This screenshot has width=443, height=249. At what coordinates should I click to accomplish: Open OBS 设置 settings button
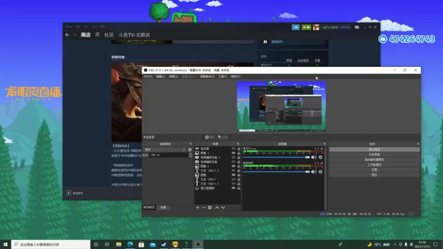click(x=374, y=170)
